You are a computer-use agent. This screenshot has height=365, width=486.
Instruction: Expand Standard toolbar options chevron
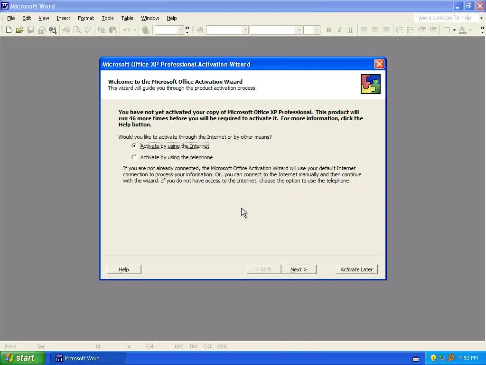coord(187,30)
